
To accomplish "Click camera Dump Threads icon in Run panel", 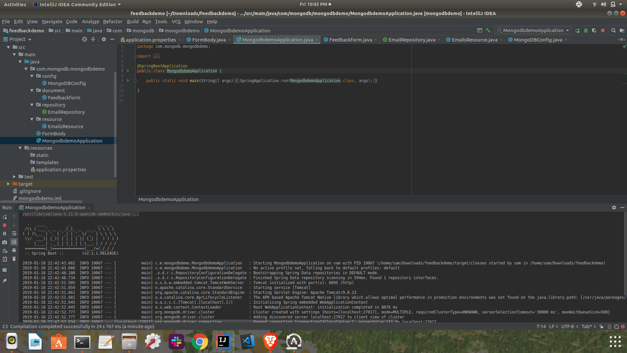I will (5, 242).
